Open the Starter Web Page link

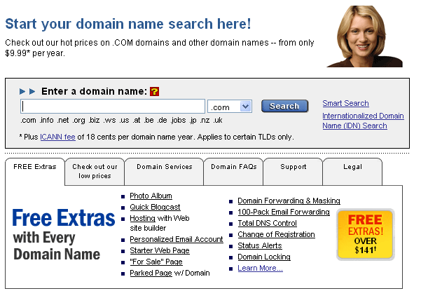160,250
